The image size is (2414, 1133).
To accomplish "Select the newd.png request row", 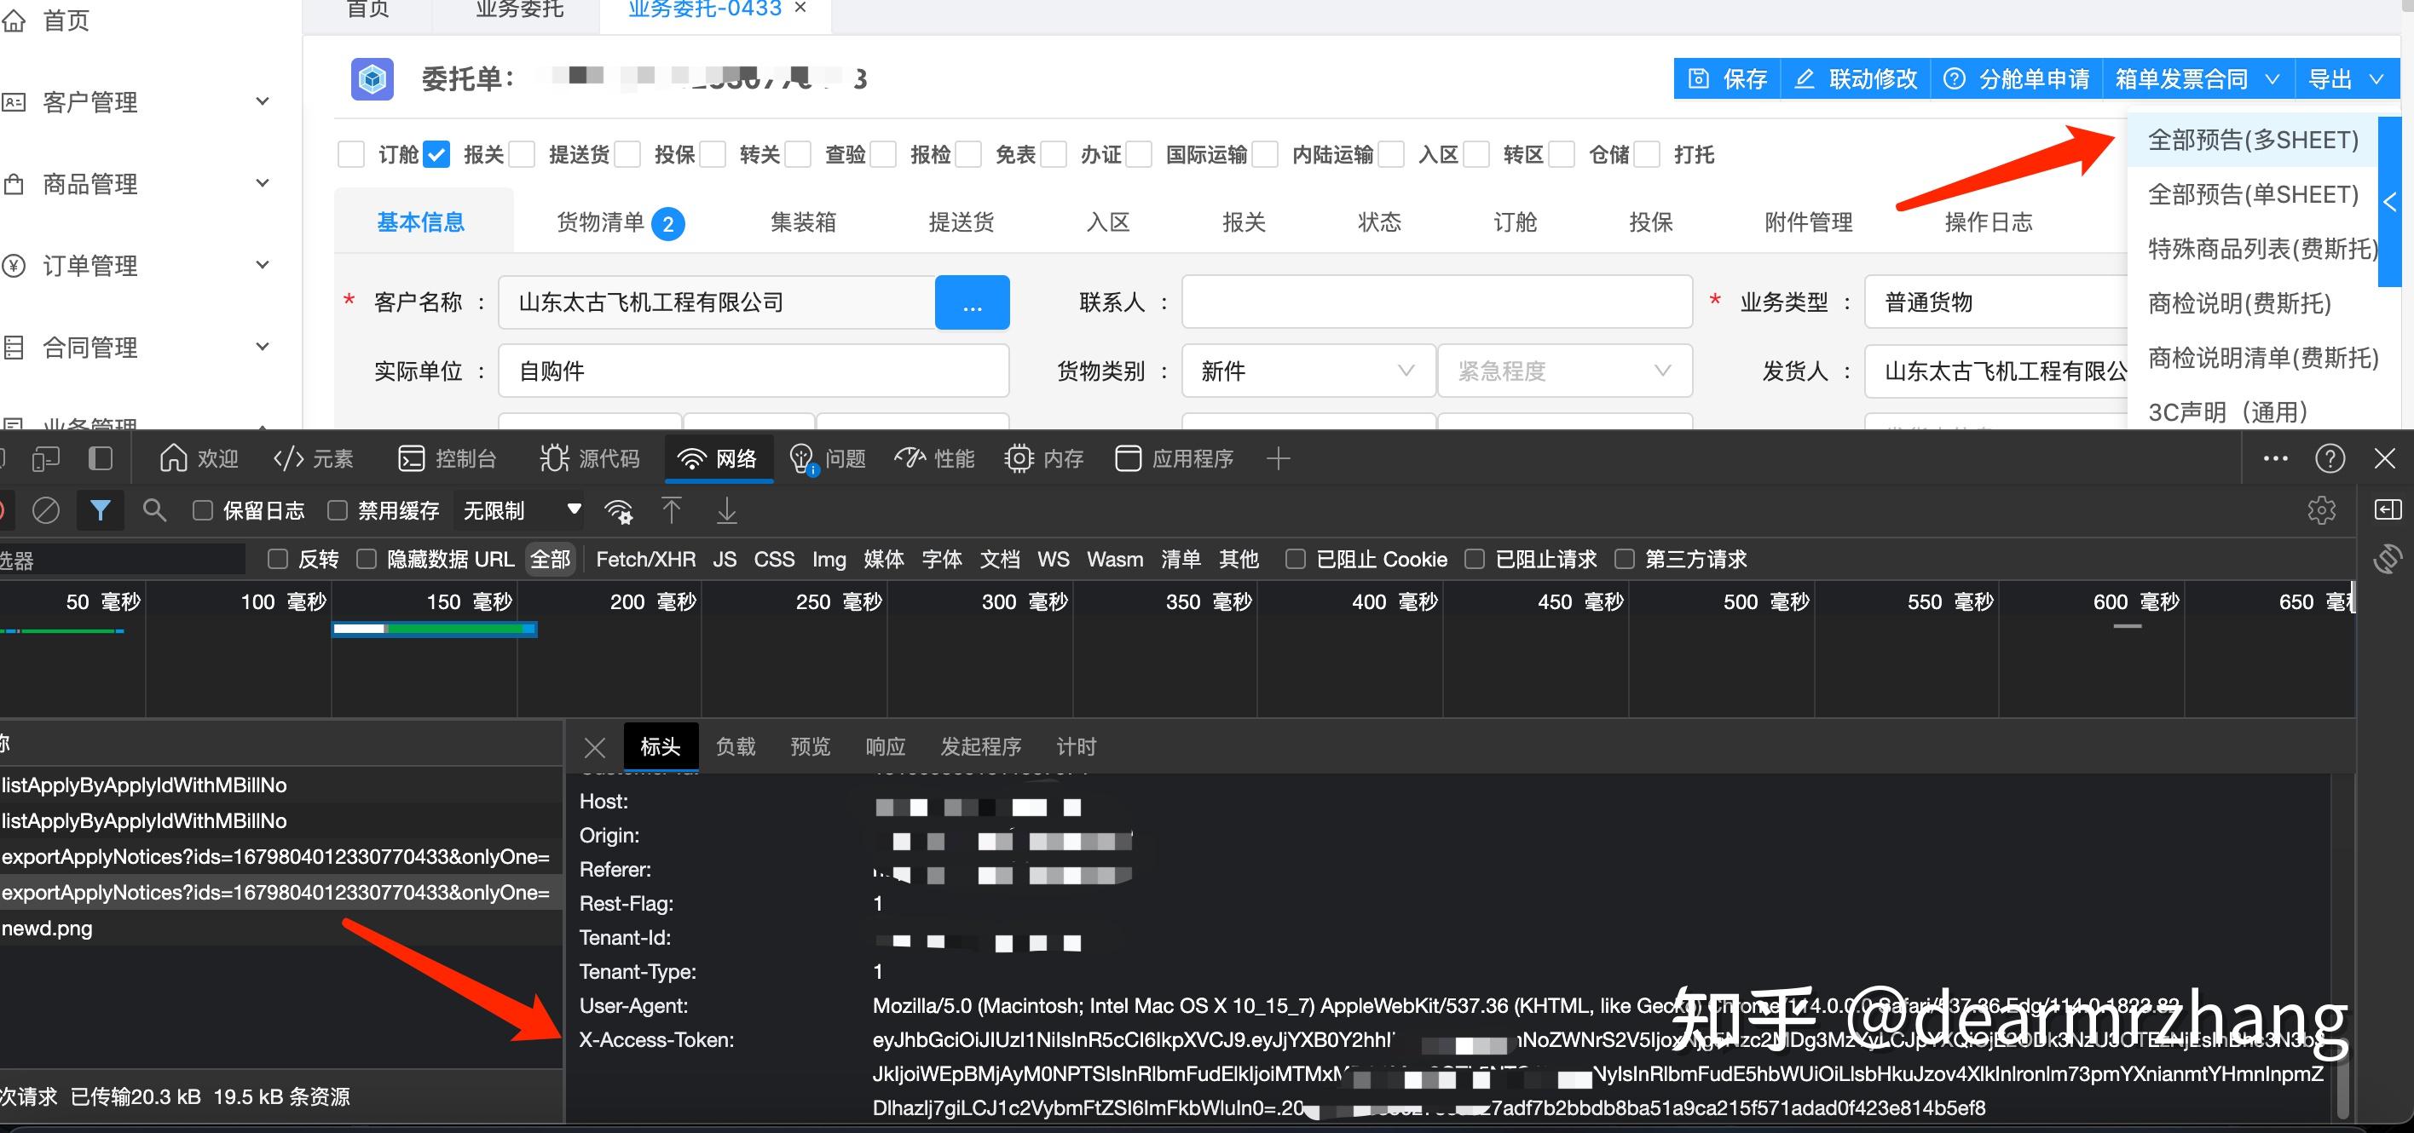I will click(x=281, y=928).
